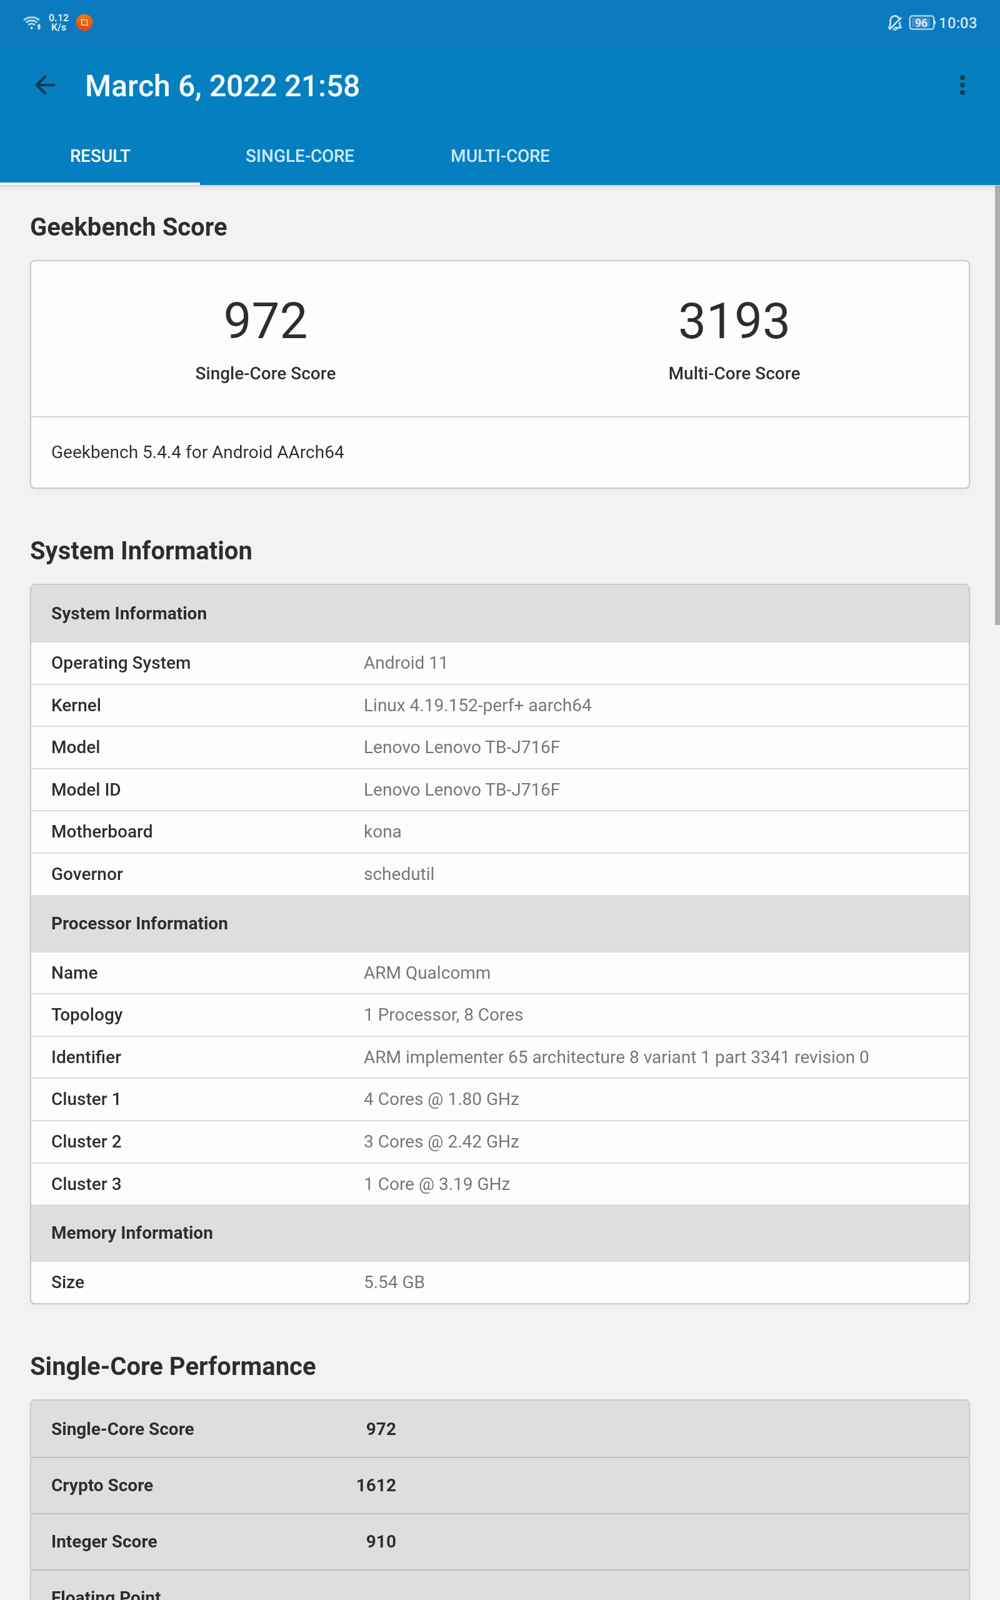The image size is (1000, 1600).
Task: Tap the 972 single-core score number
Action: point(265,321)
